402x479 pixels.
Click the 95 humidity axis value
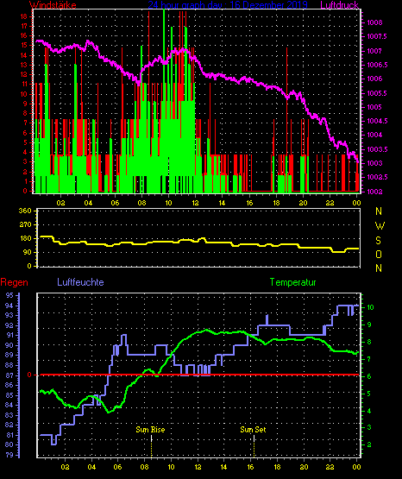(9, 295)
